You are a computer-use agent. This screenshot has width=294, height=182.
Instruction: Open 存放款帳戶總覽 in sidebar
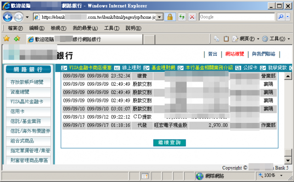[x=28, y=83]
